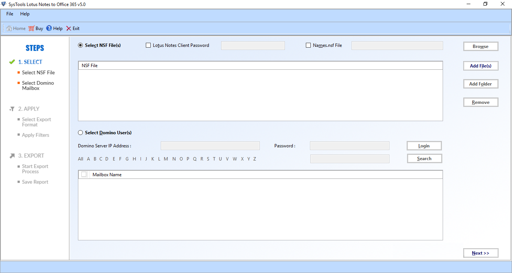Click the Browse button
Viewport: 512px width, 273px height.
(481, 46)
